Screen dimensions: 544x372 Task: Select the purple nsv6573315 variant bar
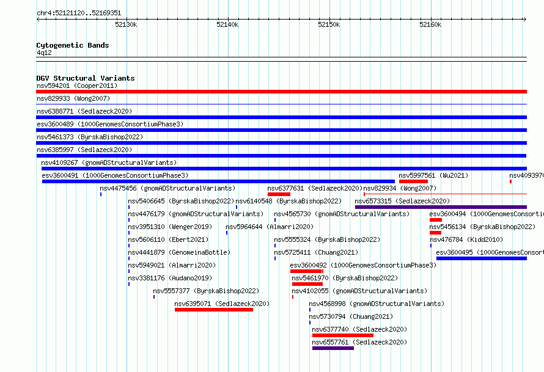point(441,207)
